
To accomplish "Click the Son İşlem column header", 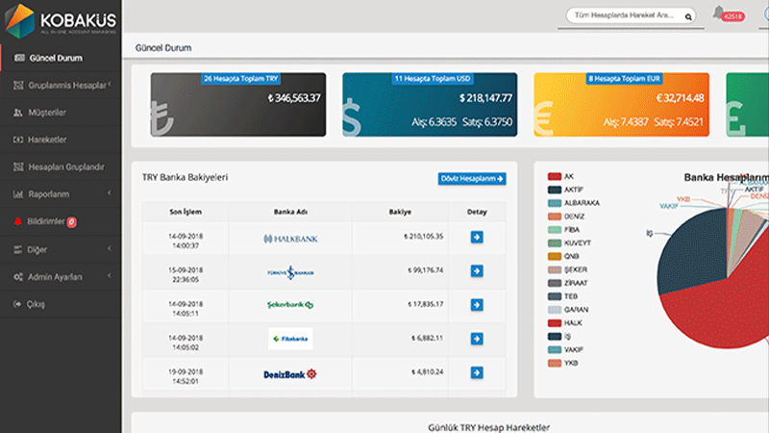I will [186, 212].
